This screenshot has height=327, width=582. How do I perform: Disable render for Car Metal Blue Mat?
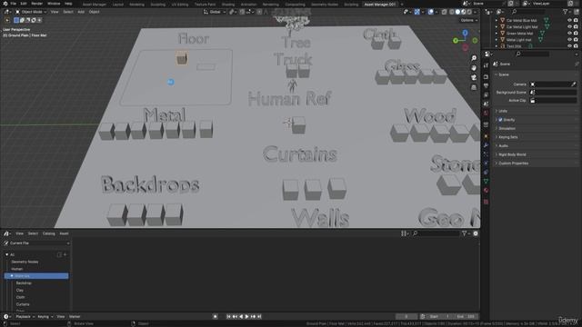tap(576, 20)
